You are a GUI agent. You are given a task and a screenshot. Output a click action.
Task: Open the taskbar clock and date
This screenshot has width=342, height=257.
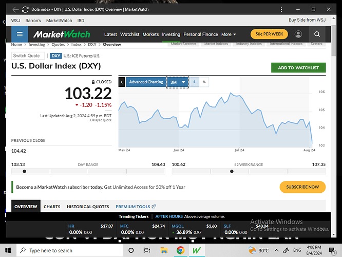point(314,250)
